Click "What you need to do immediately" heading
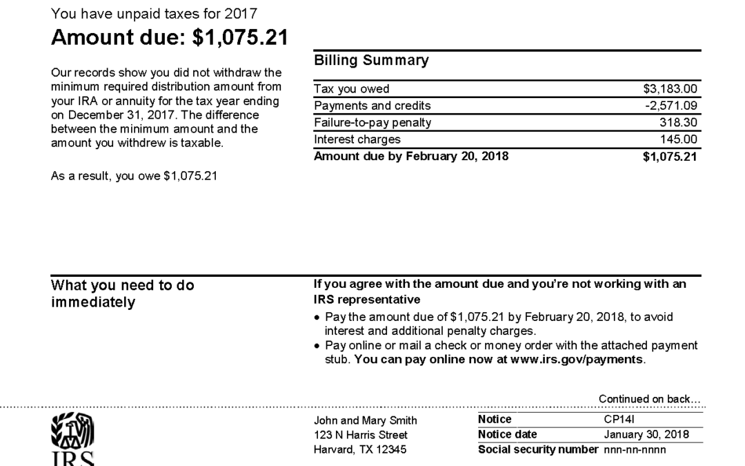This screenshot has width=745, height=466. point(123,293)
